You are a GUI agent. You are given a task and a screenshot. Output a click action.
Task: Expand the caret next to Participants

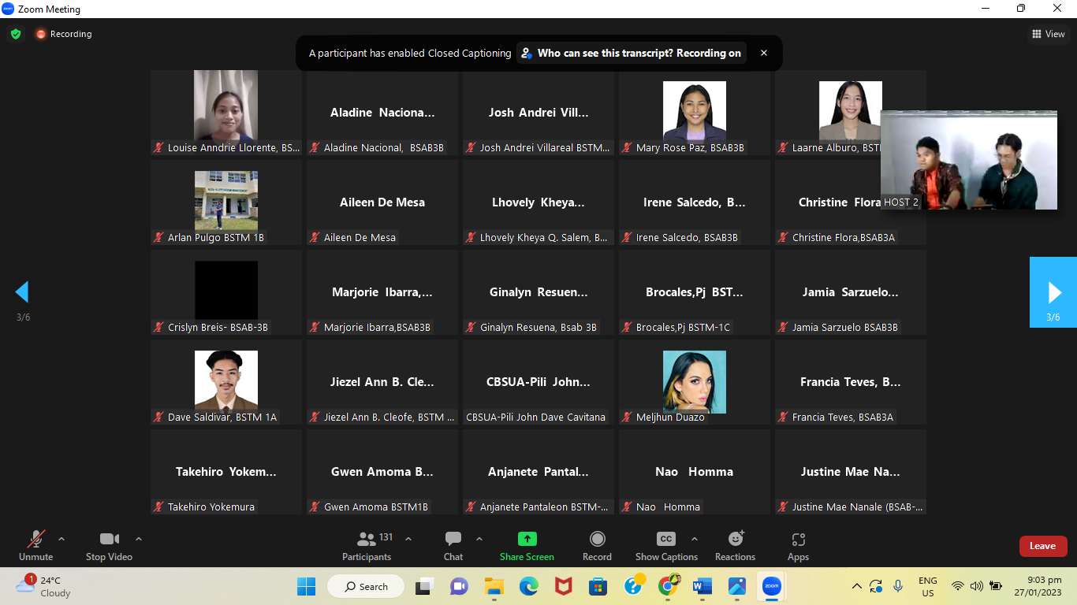pos(408,539)
